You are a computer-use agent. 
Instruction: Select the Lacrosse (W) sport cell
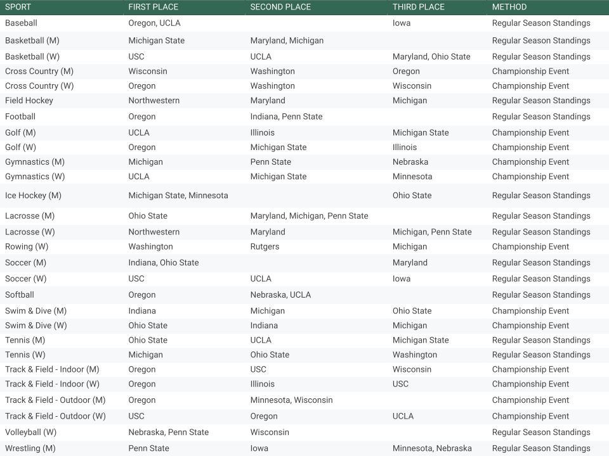[x=30, y=232]
